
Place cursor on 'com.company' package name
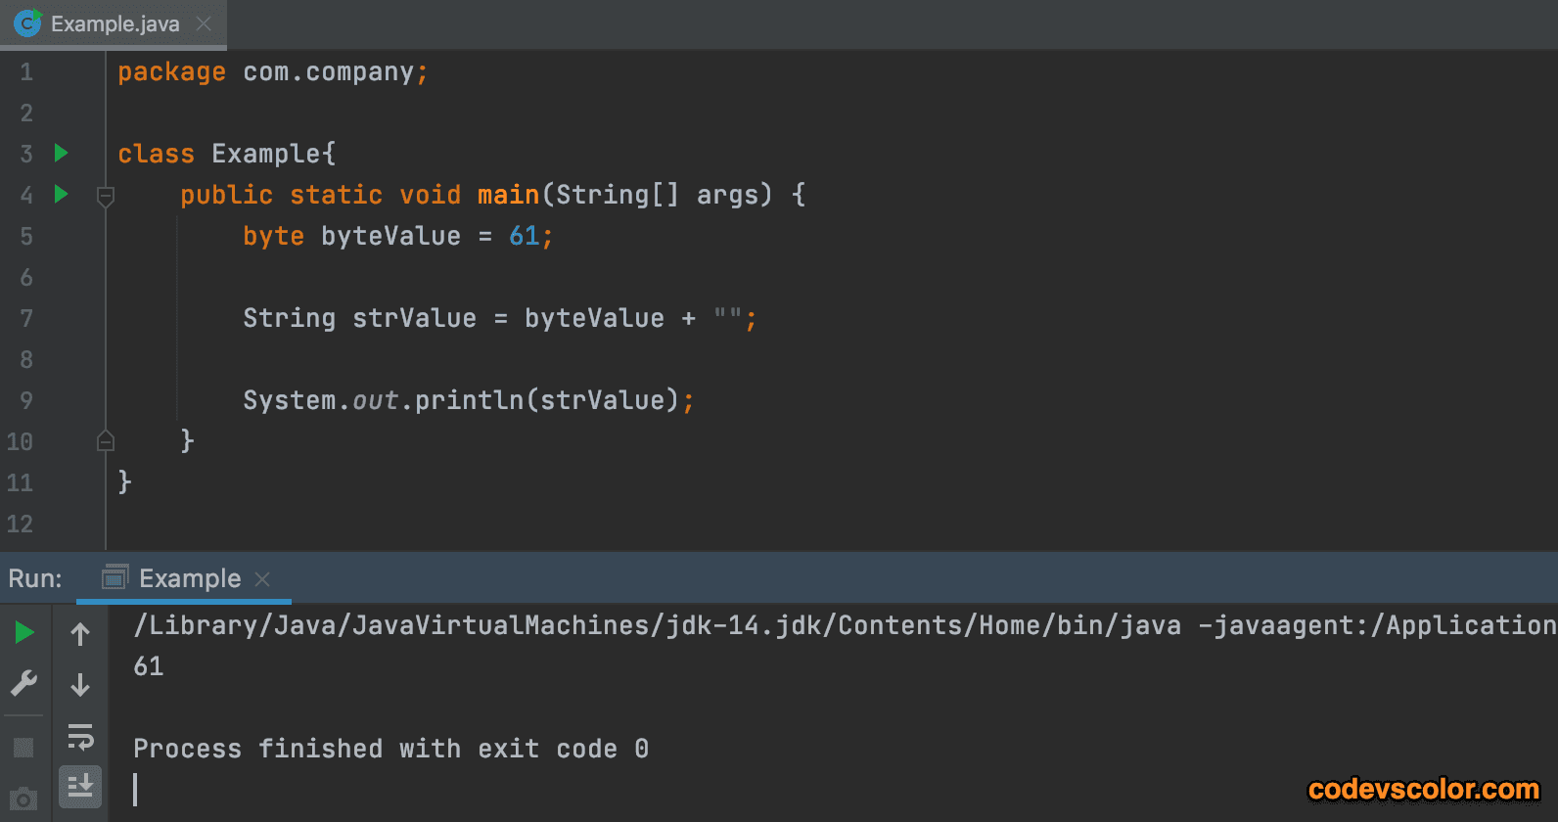pyautogui.click(x=328, y=72)
